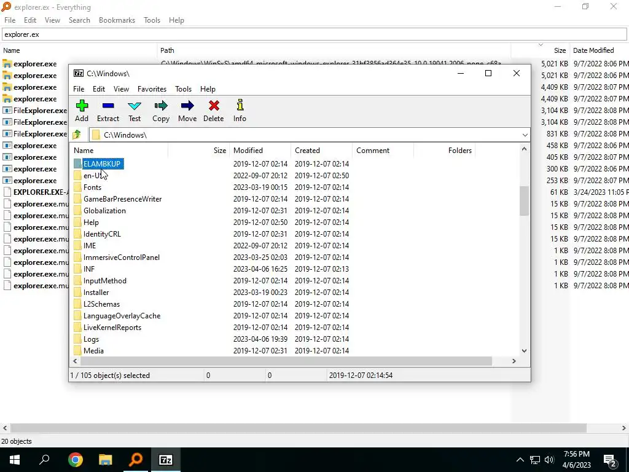629x472 pixels.
Task: Select the GameBarPresenceWriter folder icon
Action: (x=77, y=199)
